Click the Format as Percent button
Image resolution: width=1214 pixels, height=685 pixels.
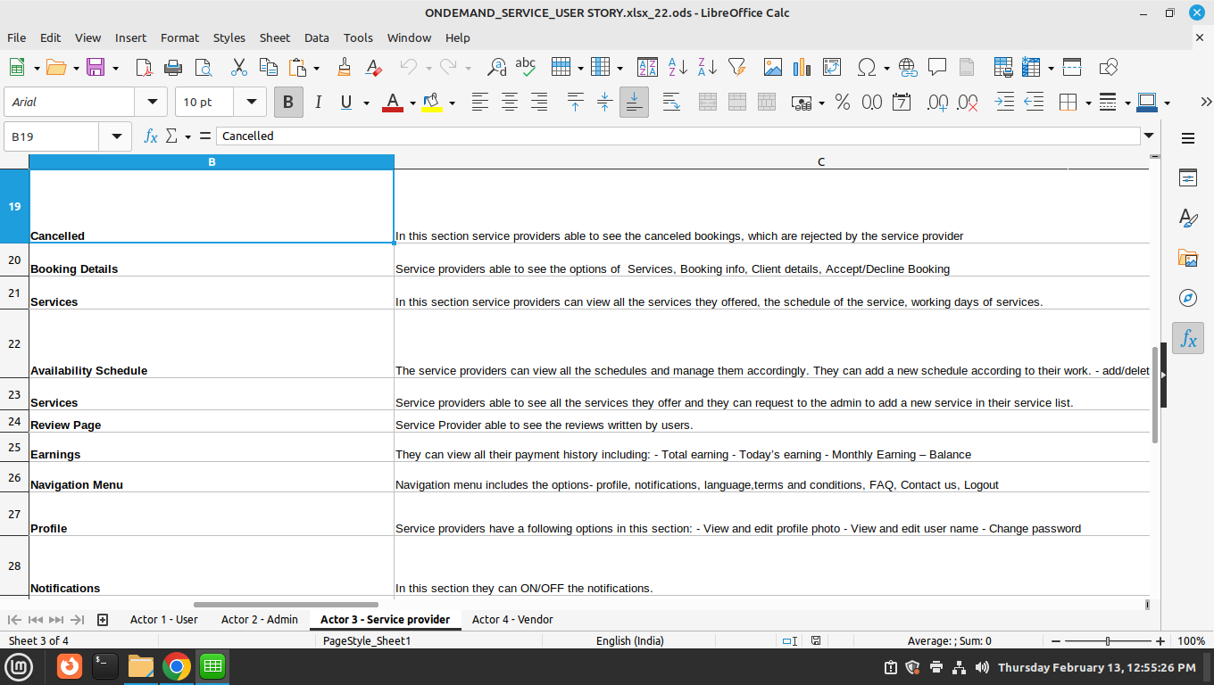842,103
